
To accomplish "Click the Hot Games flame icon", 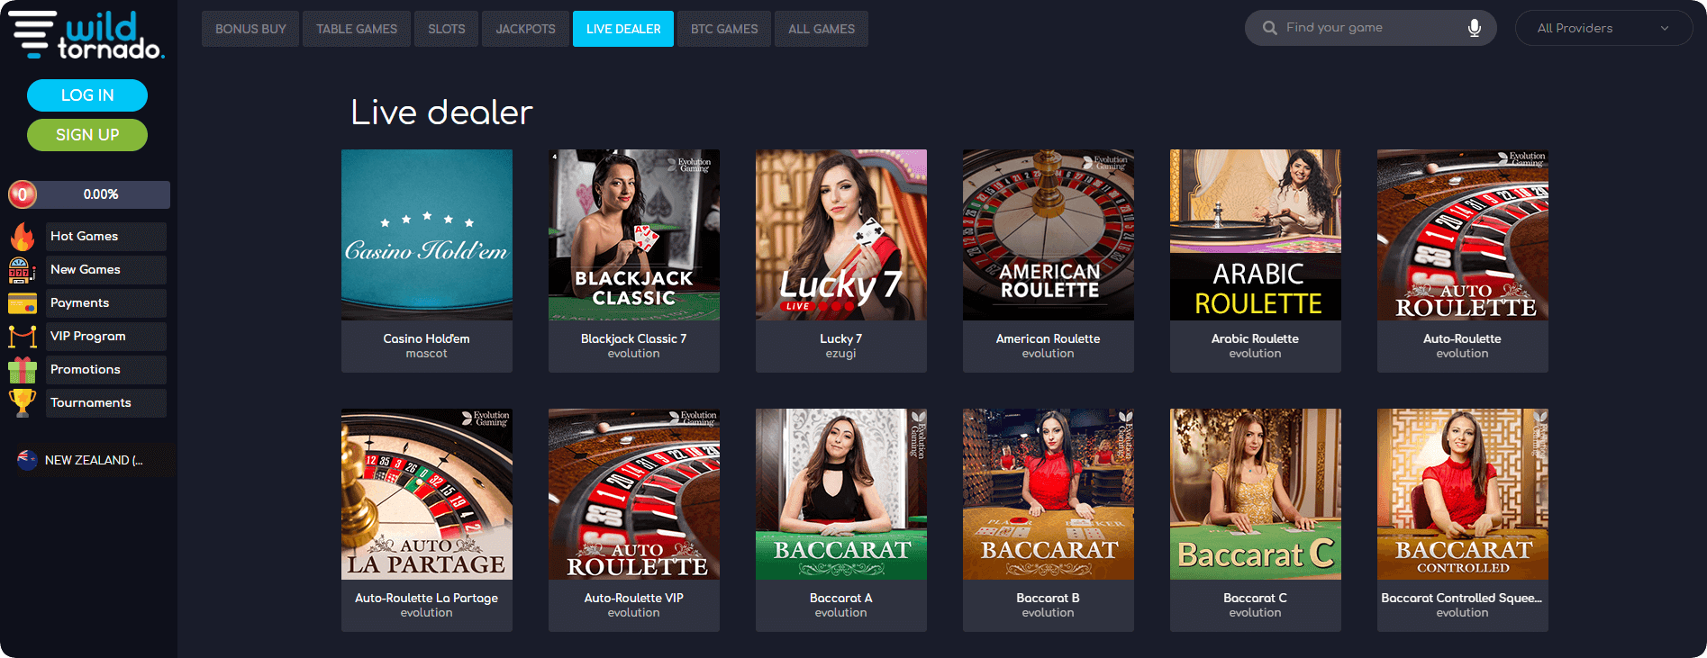I will point(22,237).
